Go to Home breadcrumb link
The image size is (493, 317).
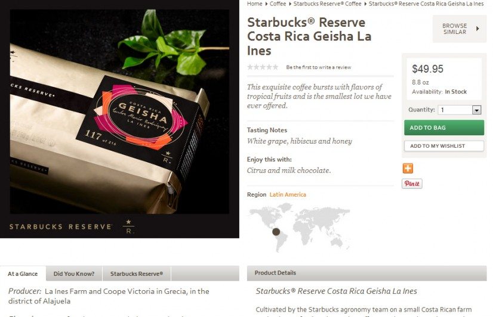tap(254, 4)
